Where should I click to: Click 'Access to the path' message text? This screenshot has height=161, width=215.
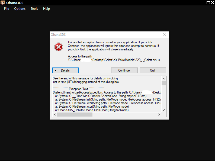[80, 56]
